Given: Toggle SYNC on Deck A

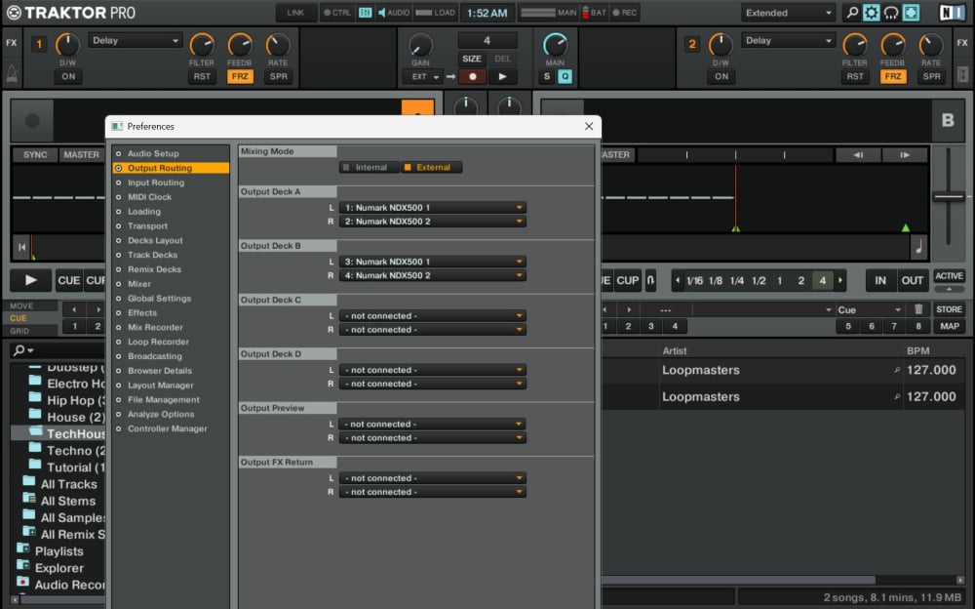Looking at the screenshot, I should tap(35, 155).
